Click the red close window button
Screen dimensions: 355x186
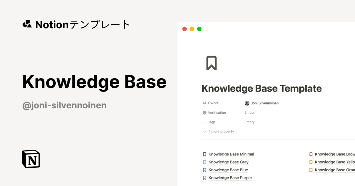coord(185,29)
